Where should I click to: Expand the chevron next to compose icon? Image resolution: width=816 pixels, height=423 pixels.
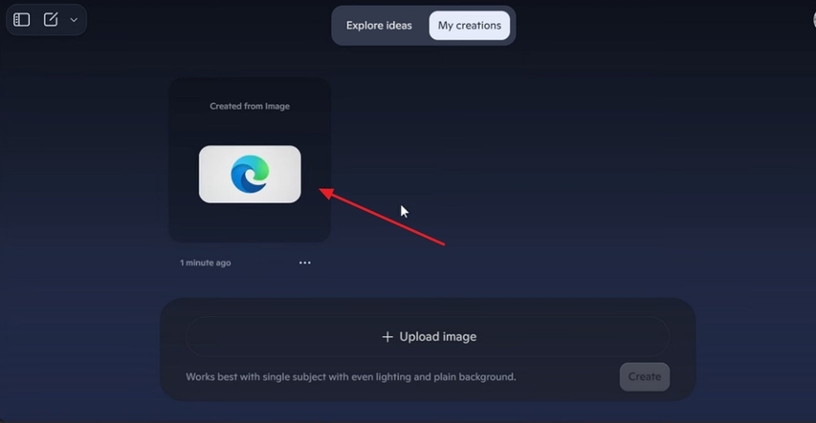[74, 20]
